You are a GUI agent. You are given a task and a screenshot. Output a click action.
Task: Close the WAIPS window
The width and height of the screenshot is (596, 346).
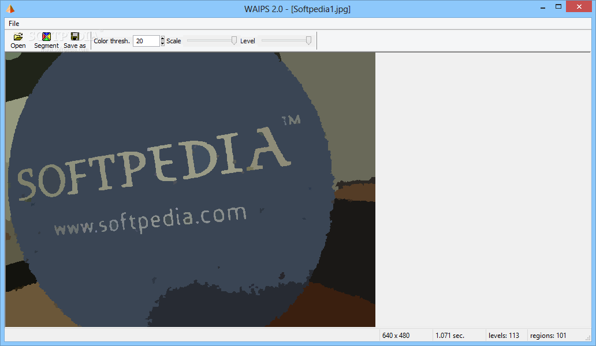pyautogui.click(x=579, y=7)
